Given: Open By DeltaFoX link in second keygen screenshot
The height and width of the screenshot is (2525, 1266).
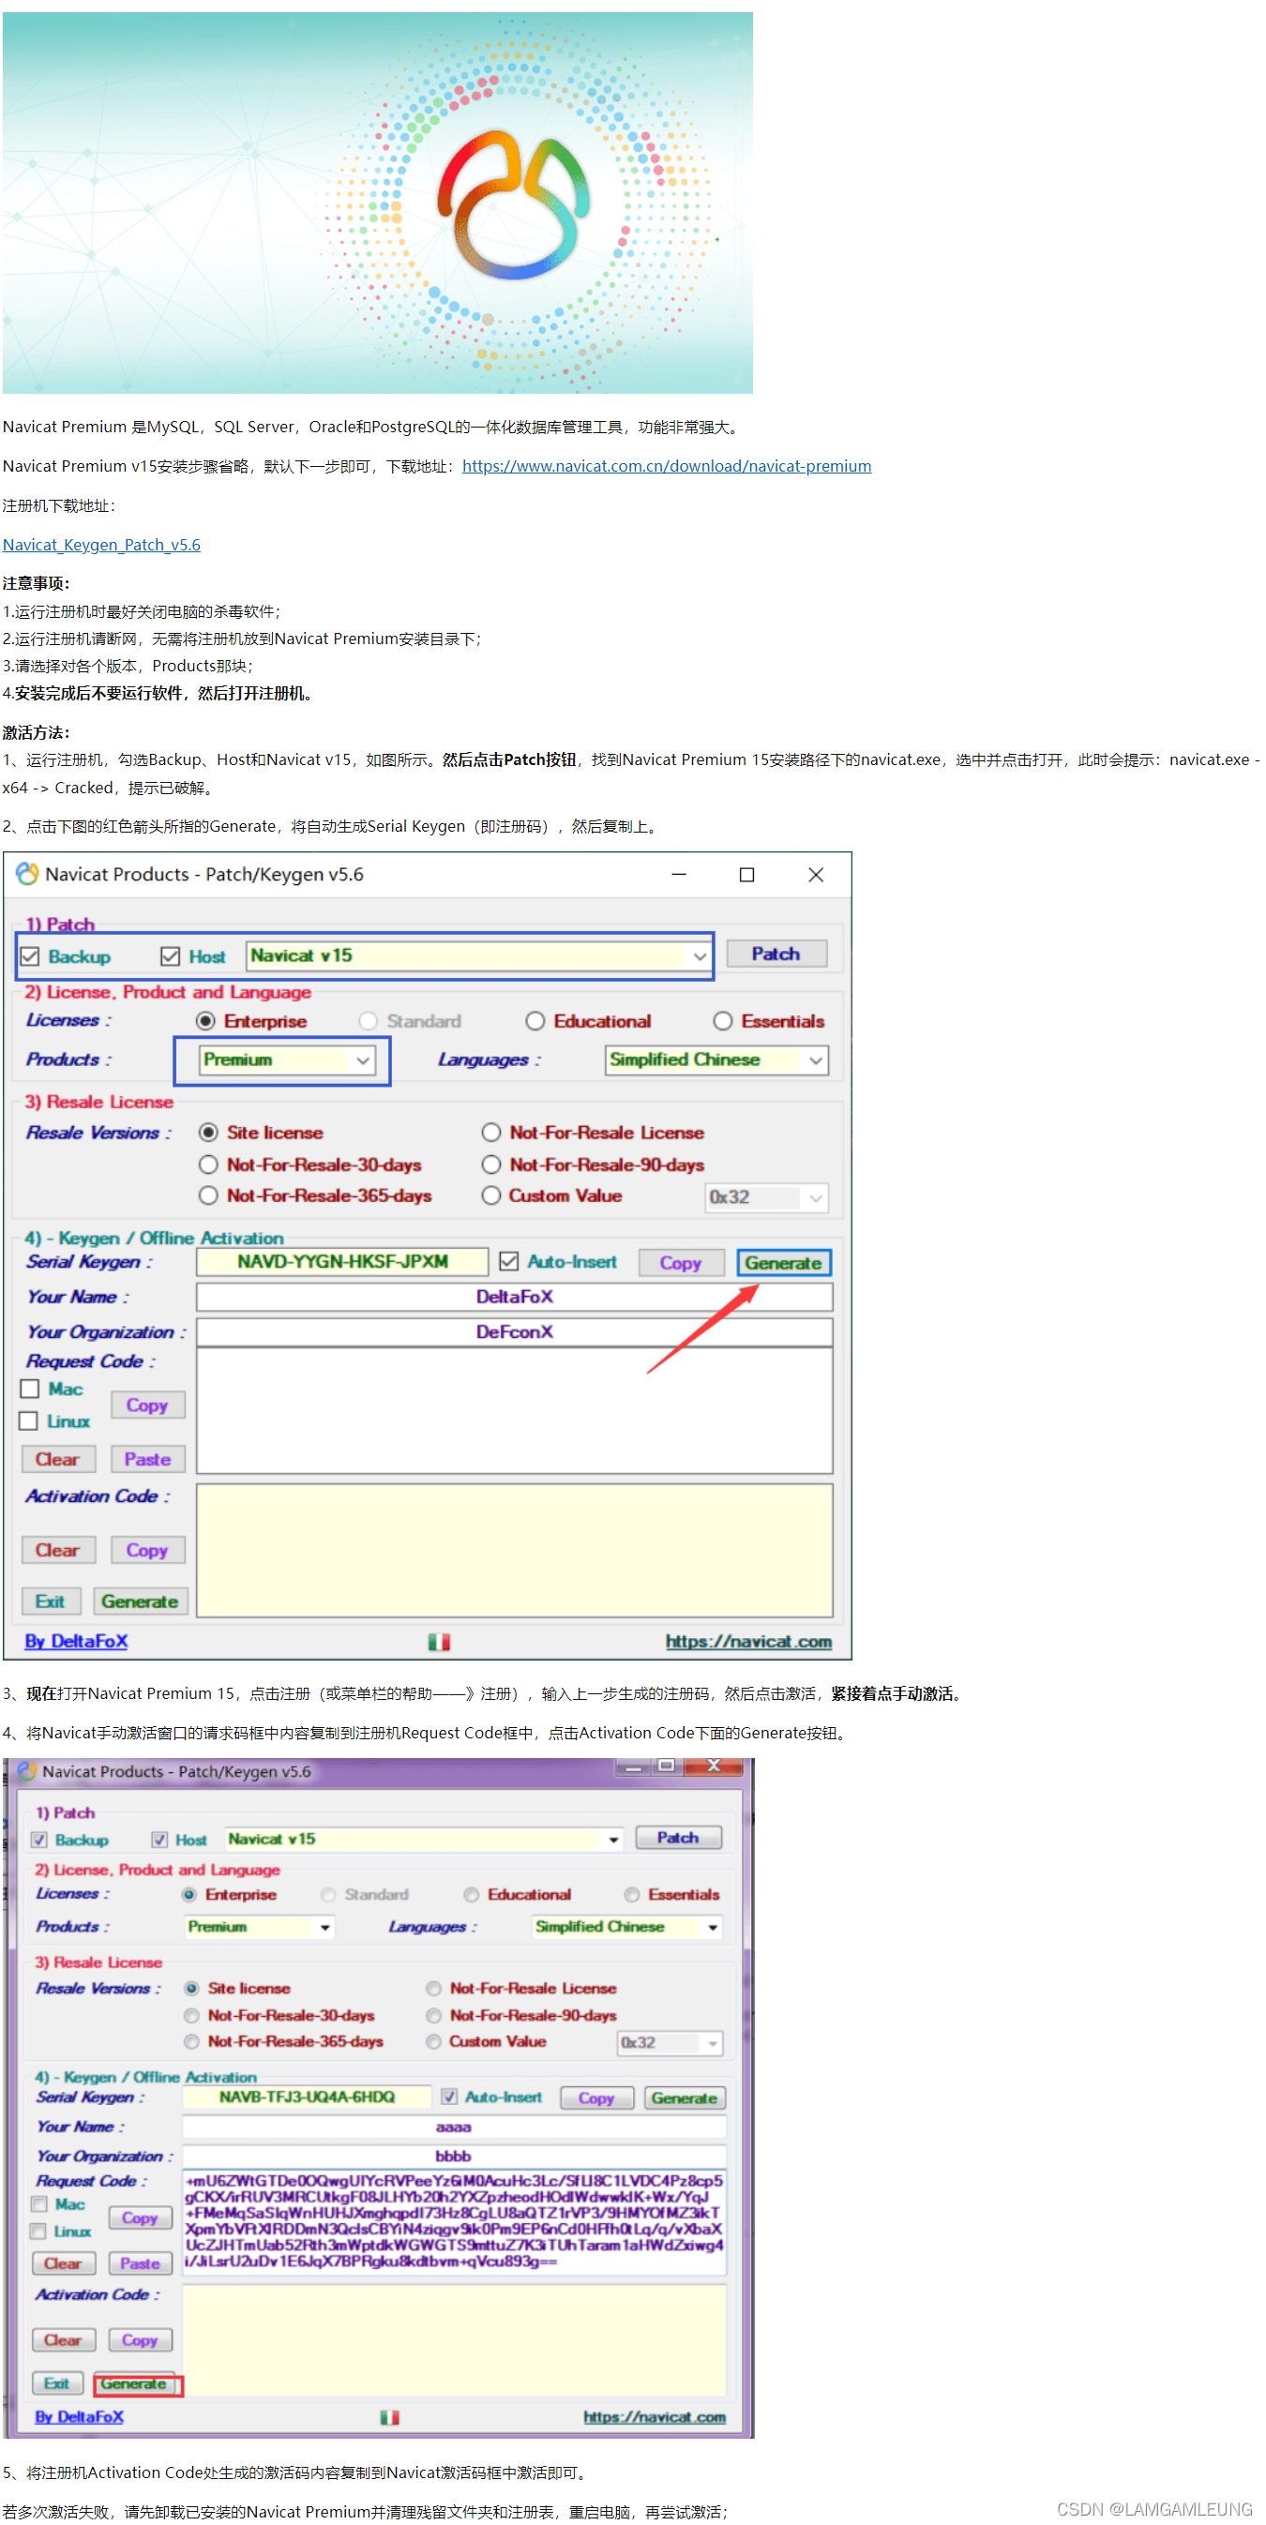Looking at the screenshot, I should tap(80, 2417).
